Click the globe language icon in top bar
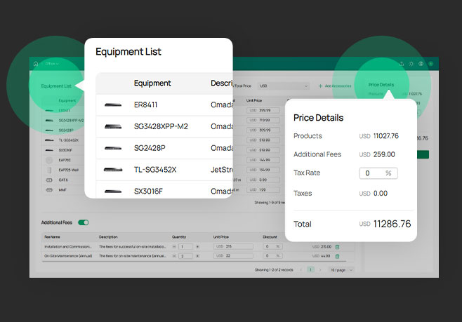Viewport: 462px width, 322px height. click(x=421, y=64)
